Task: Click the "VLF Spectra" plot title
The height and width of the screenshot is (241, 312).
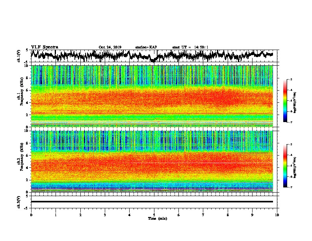Action: point(45,47)
